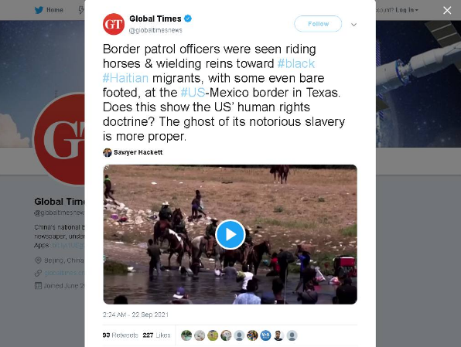Viewport: 461px width, 347px height.
Task: Open the #Haitian hashtag link
Action: point(125,78)
